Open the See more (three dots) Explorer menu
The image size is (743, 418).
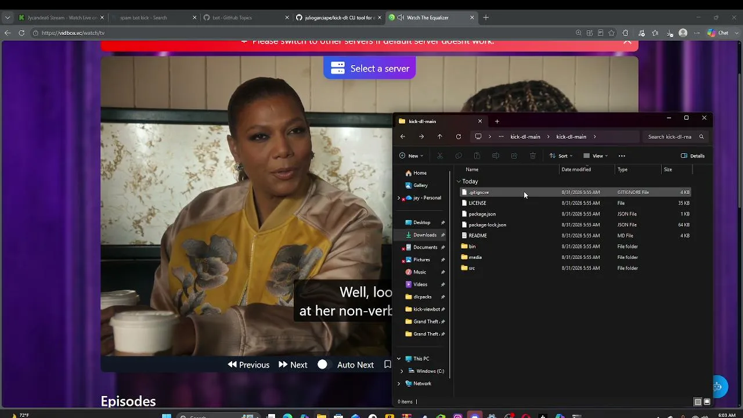(622, 156)
